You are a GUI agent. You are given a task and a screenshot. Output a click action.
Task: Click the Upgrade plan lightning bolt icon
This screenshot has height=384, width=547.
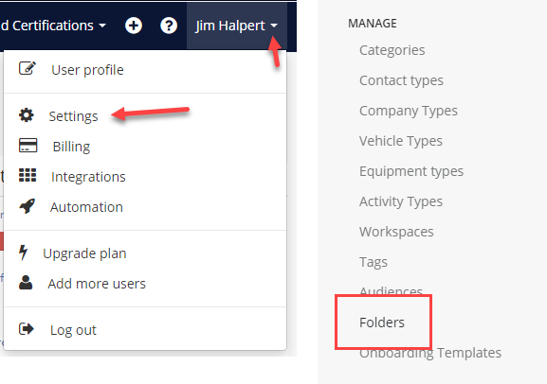pyautogui.click(x=24, y=253)
